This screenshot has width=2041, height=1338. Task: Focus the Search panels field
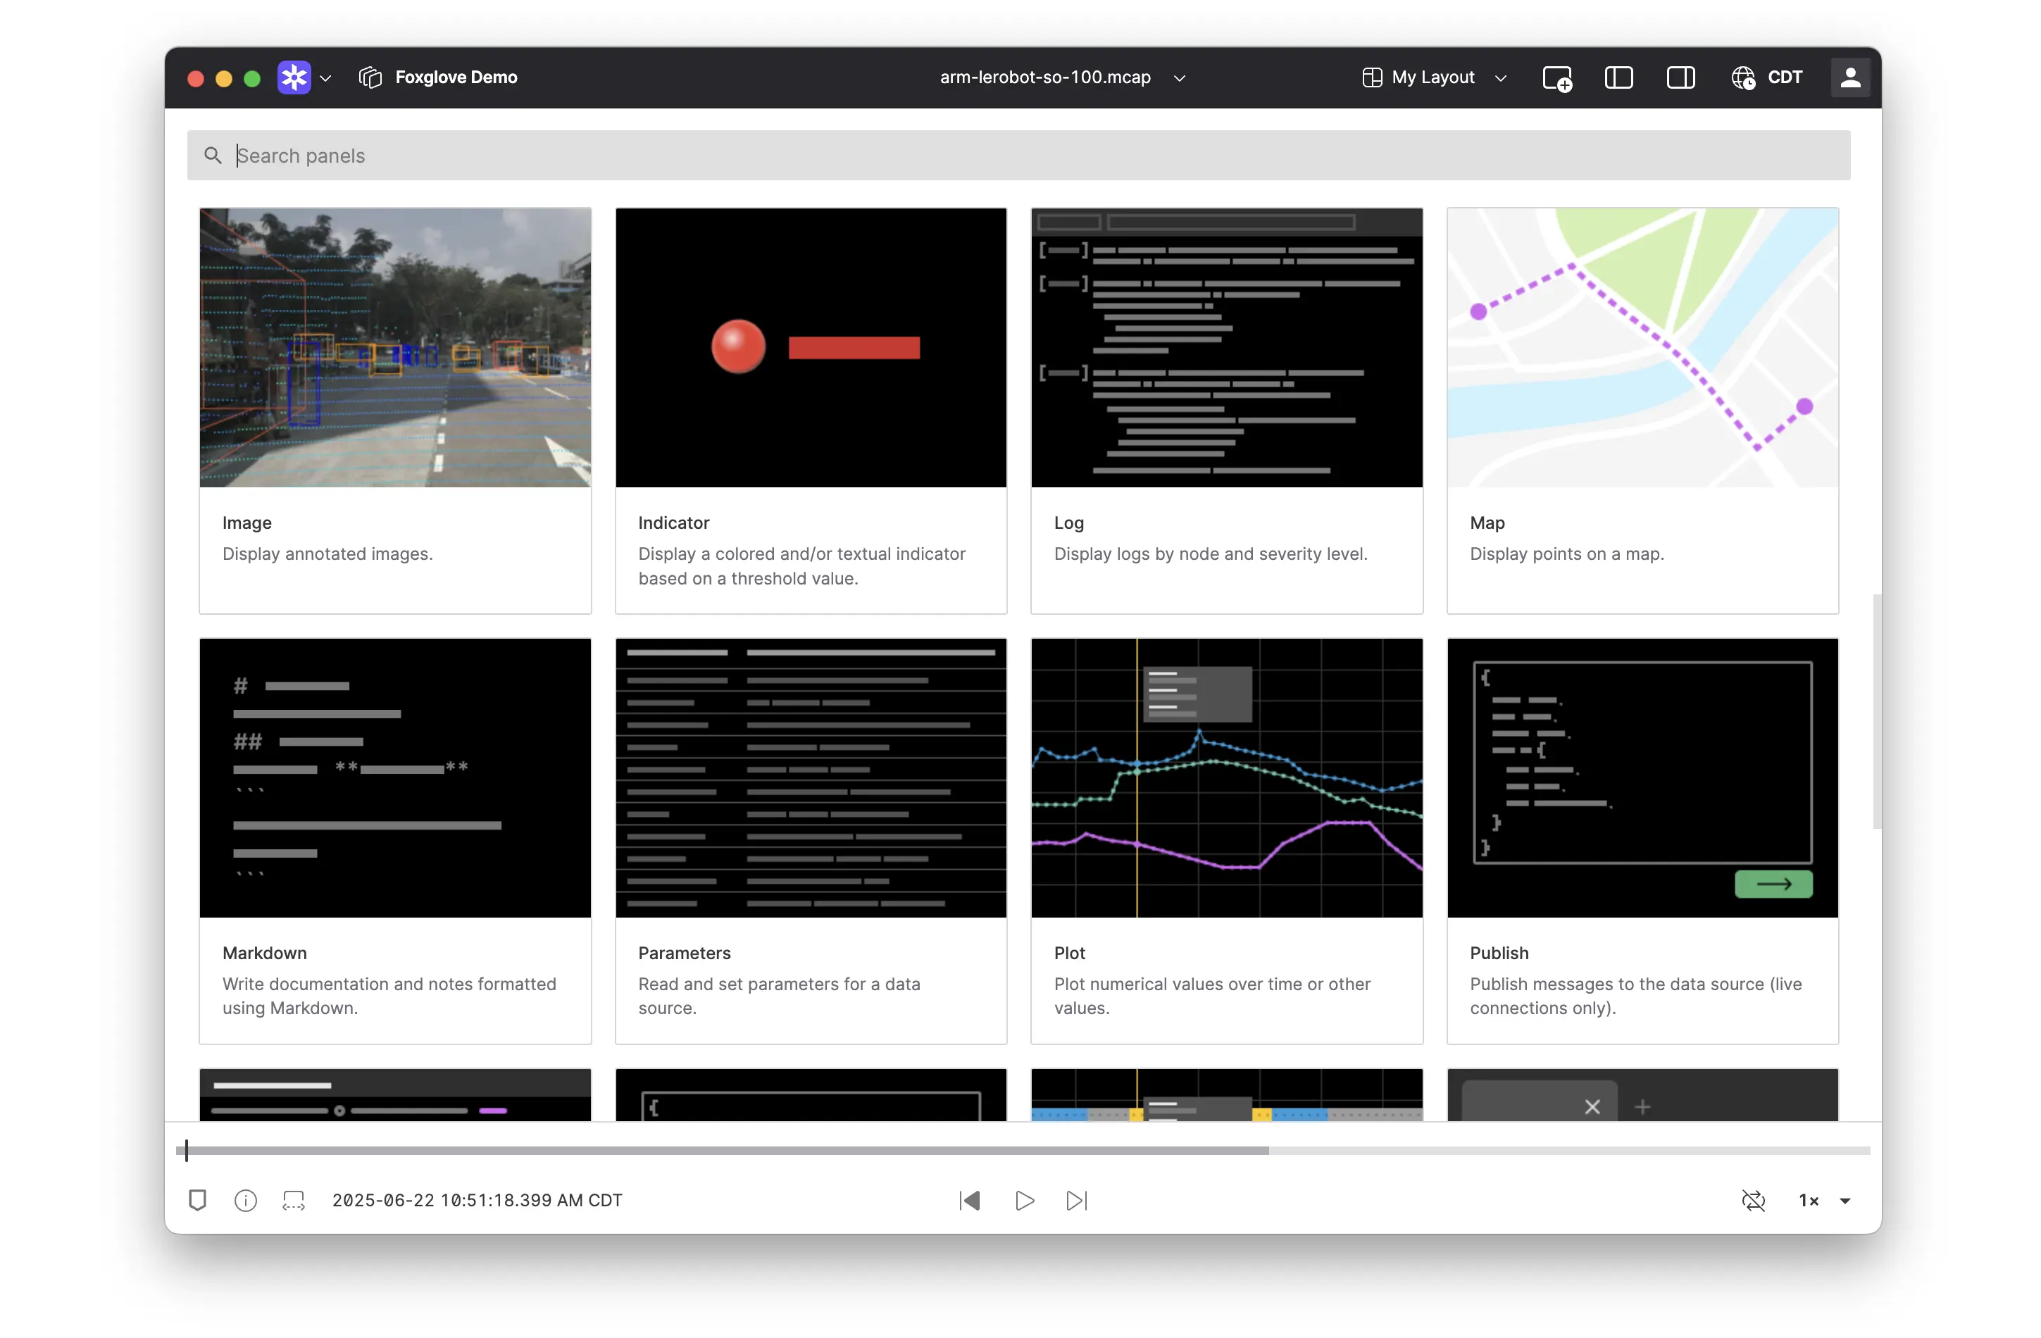1019,155
